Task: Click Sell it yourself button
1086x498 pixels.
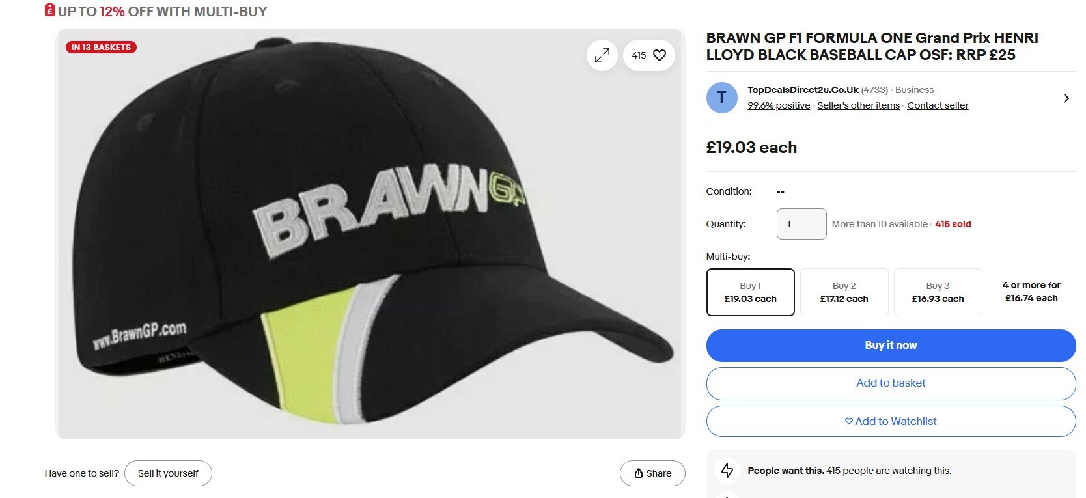Action: [168, 473]
